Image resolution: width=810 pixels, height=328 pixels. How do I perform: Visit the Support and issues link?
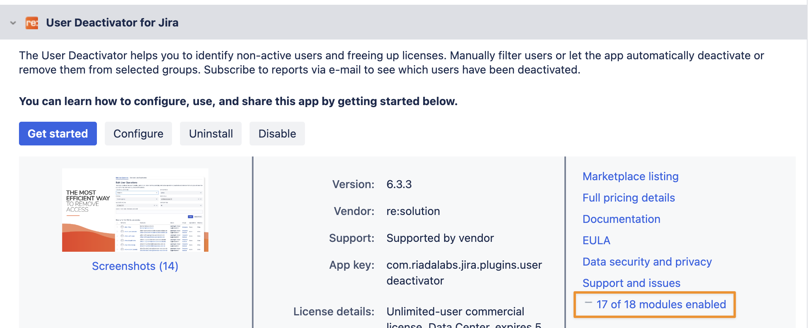631,283
